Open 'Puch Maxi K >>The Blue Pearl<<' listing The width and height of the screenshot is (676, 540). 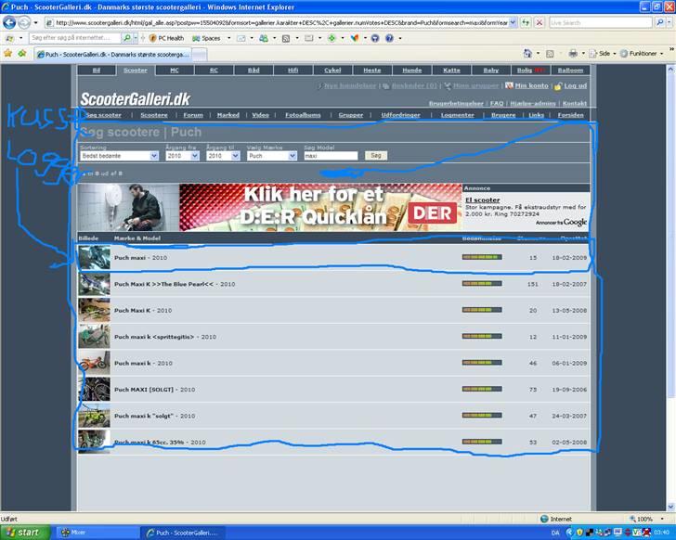tap(163, 284)
